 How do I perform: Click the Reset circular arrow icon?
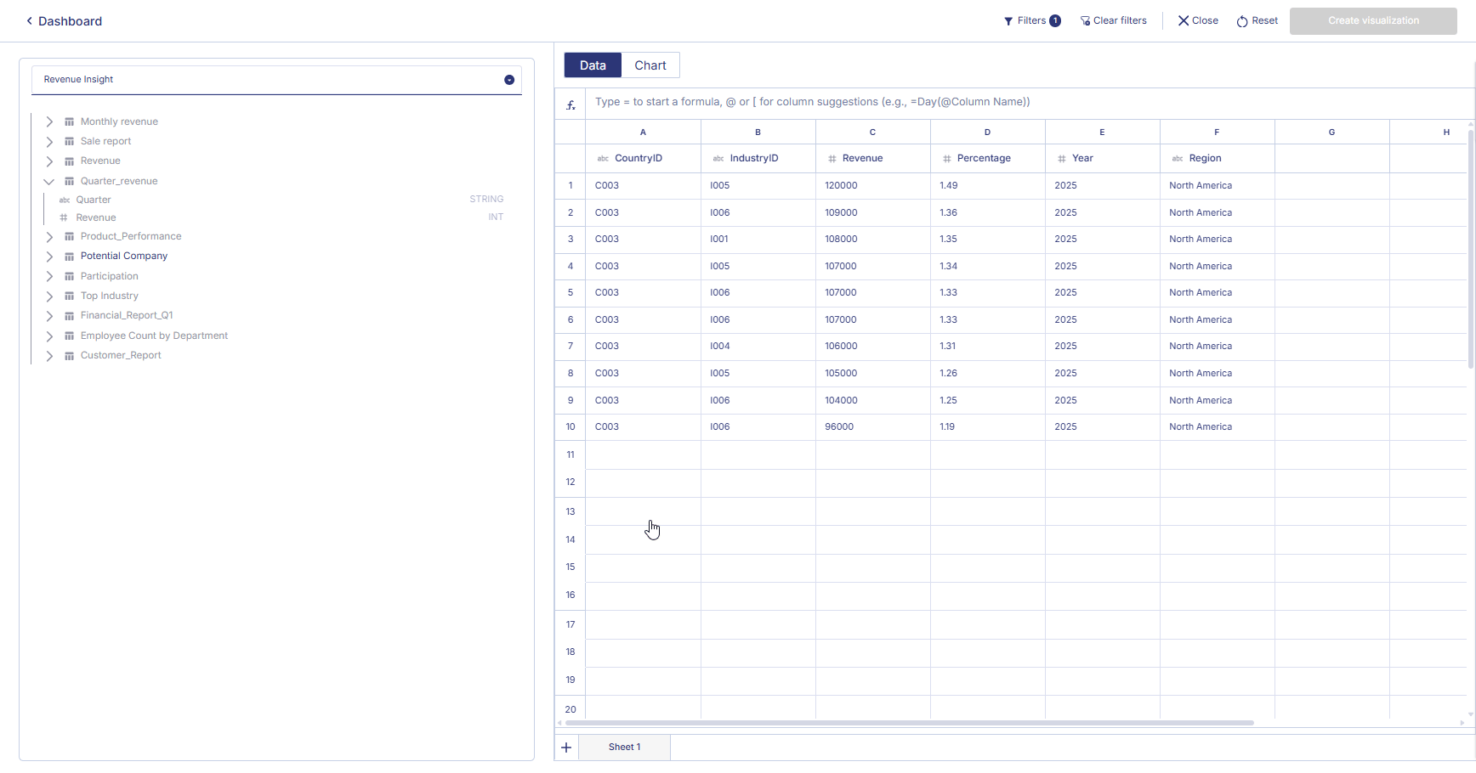[1242, 21]
